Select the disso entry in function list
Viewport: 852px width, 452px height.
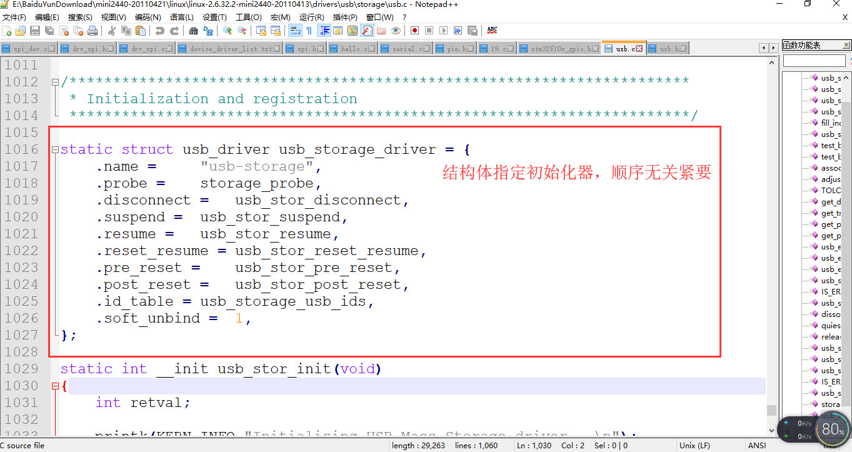(x=831, y=314)
